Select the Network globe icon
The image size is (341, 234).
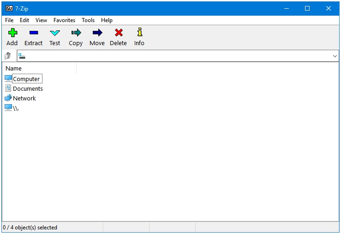[8, 98]
